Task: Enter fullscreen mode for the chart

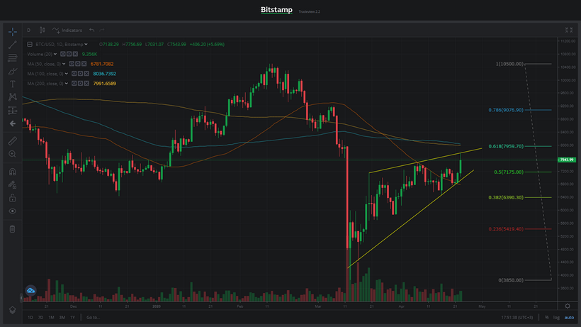Action: (x=569, y=30)
